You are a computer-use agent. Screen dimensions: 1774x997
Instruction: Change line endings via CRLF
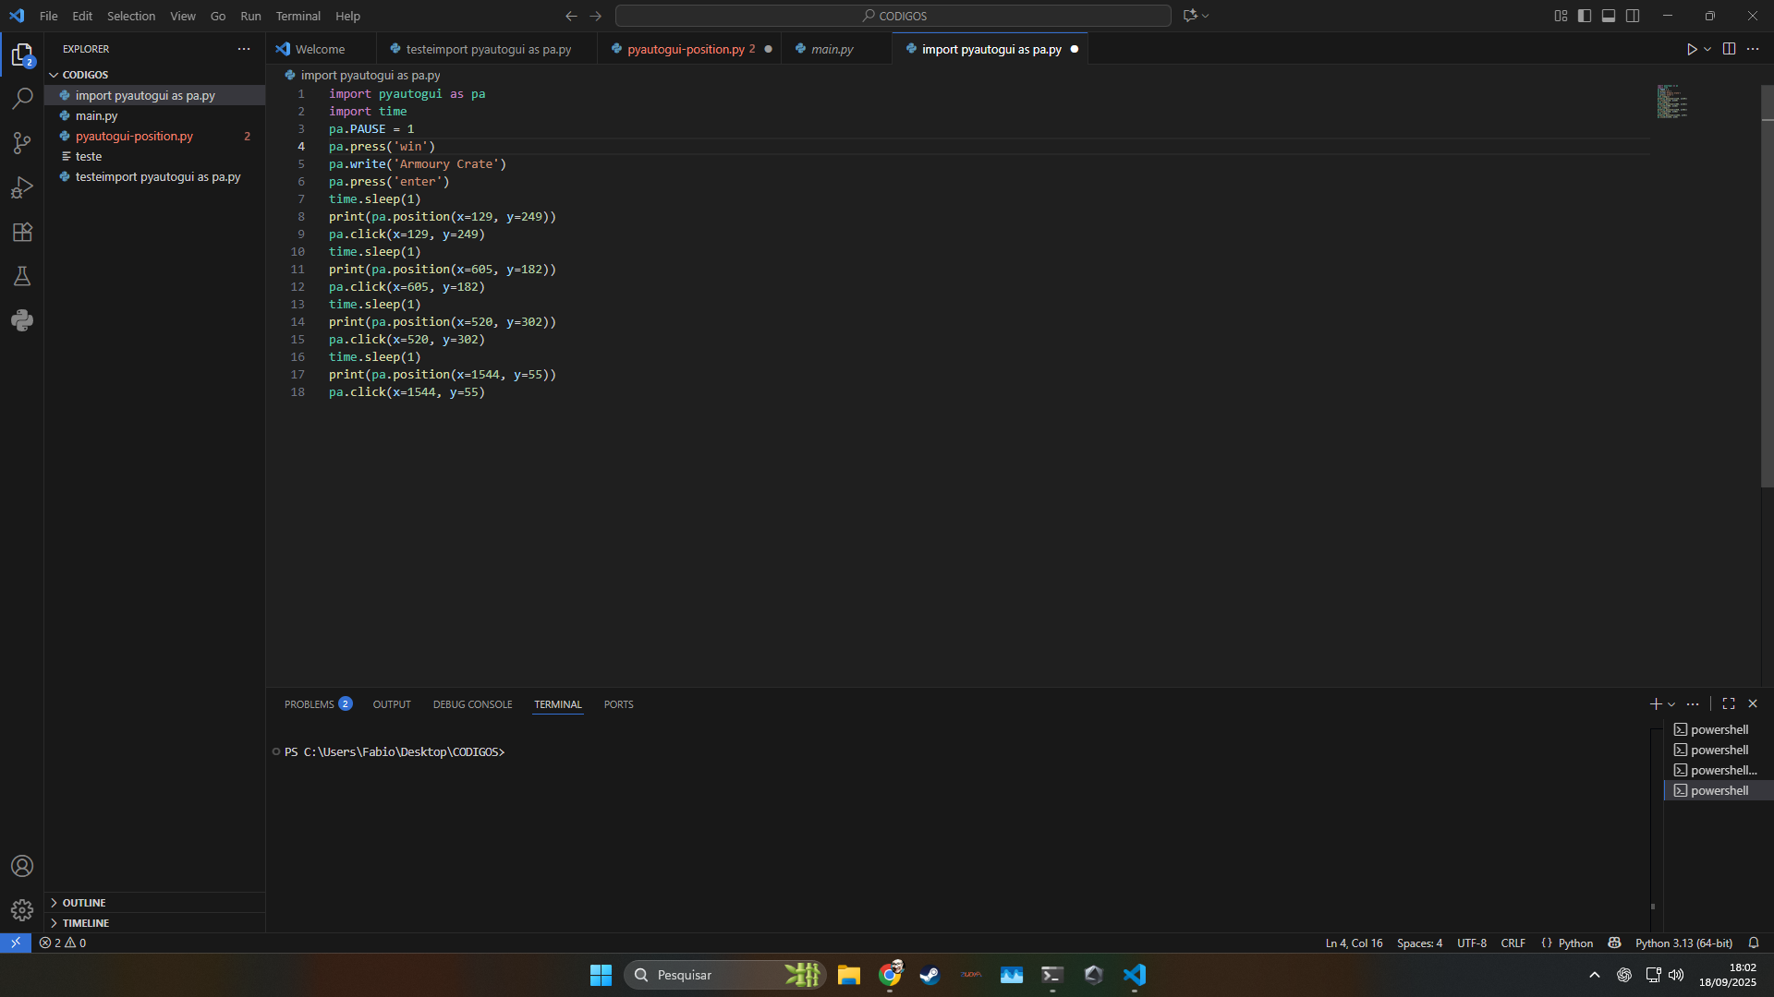(x=1513, y=943)
